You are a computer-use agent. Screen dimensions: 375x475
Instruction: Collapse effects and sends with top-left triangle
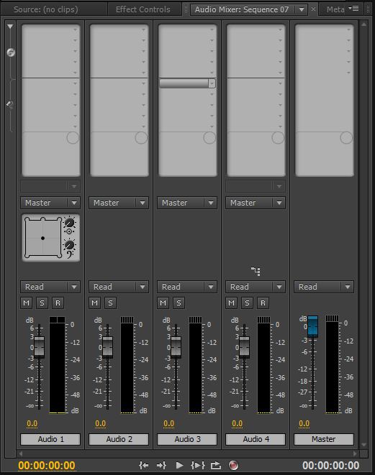pos(10,27)
